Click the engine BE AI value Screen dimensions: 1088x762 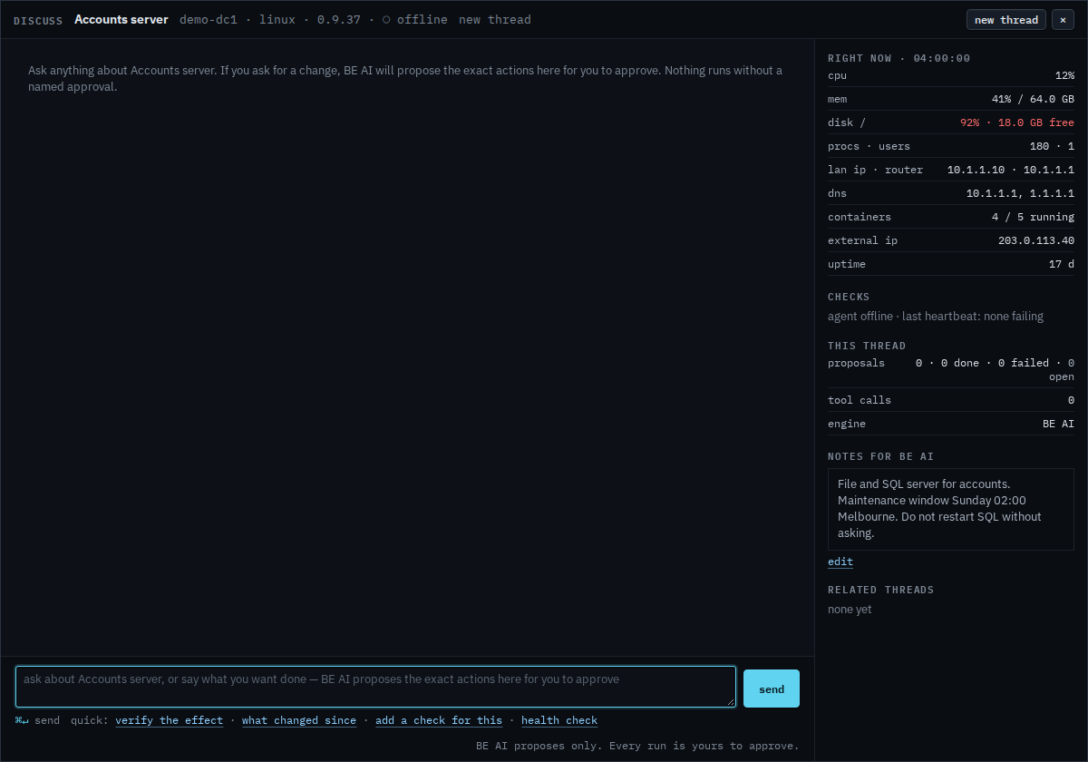click(1058, 424)
